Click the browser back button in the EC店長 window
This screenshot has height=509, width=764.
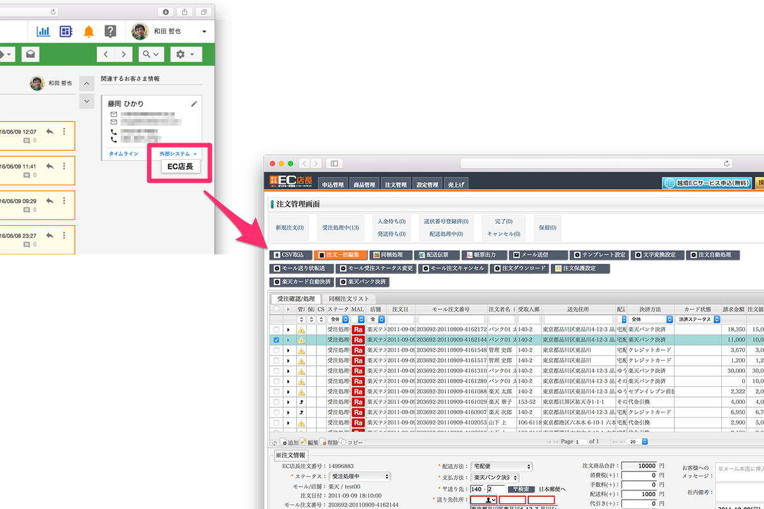(305, 164)
